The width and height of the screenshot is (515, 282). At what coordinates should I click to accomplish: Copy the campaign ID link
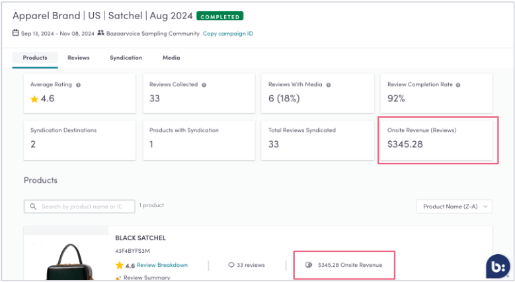point(228,34)
